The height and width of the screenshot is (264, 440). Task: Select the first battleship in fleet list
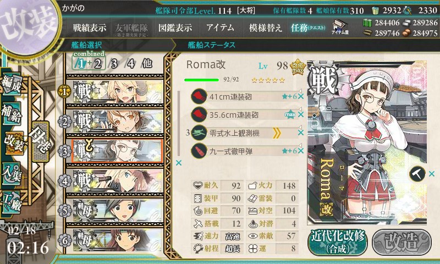[x=114, y=91]
